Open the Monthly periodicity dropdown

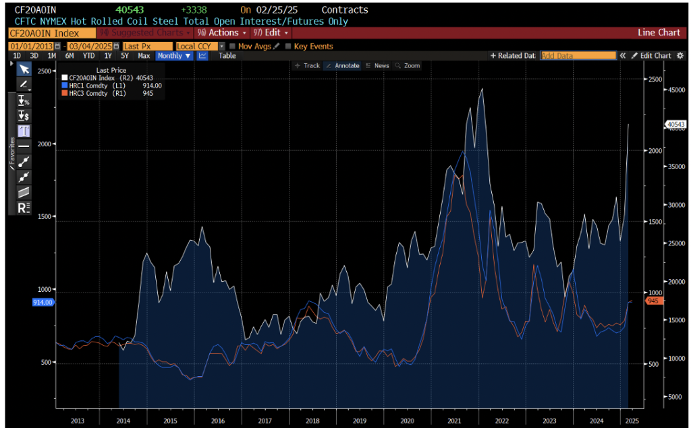(x=174, y=56)
